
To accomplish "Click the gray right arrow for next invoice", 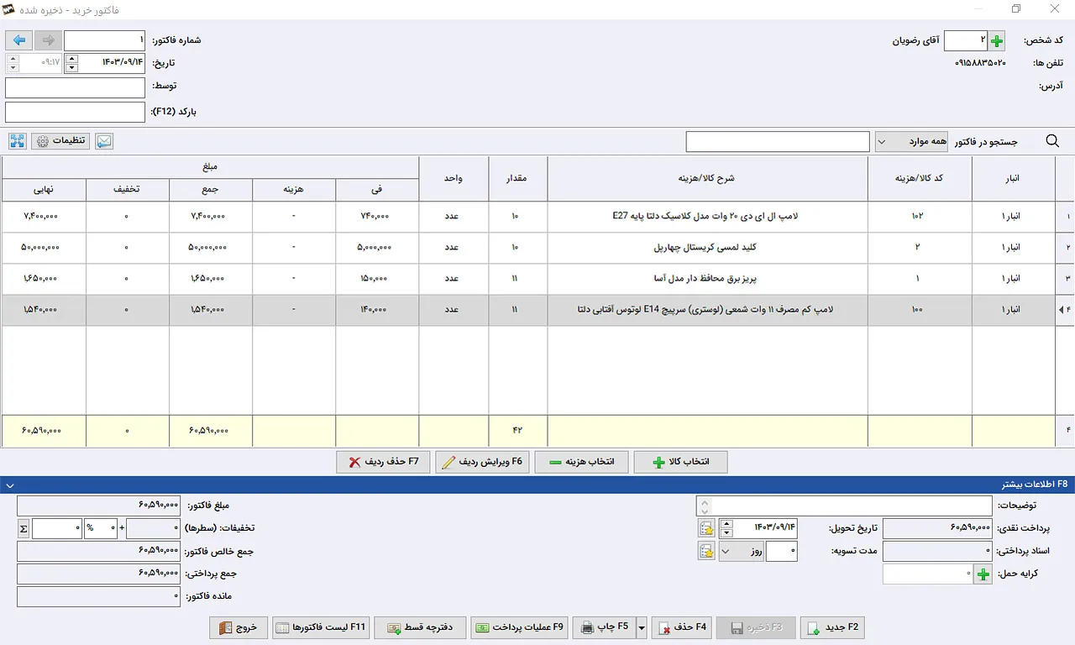I will [x=48, y=40].
